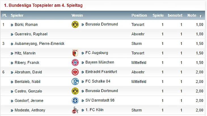
Task: Sort by the Verein column header
Action: click(x=77, y=16)
